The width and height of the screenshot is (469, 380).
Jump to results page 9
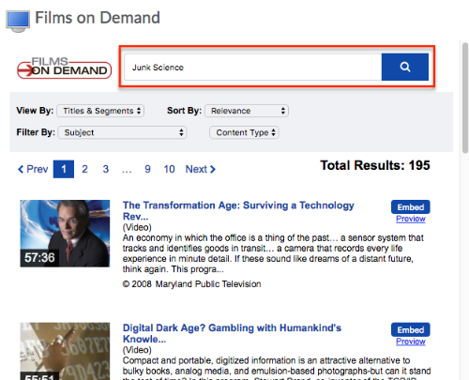147,169
